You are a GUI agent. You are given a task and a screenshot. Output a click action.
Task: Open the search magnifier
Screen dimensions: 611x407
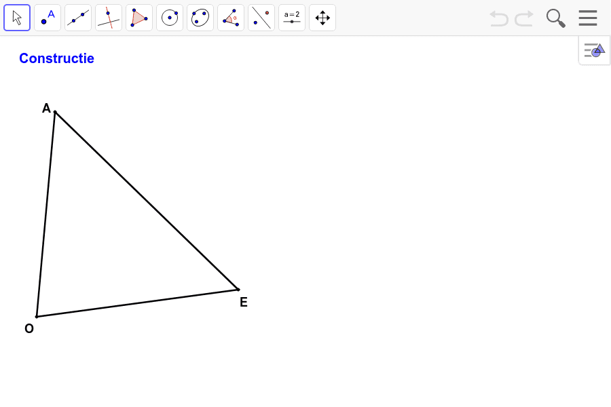point(555,18)
